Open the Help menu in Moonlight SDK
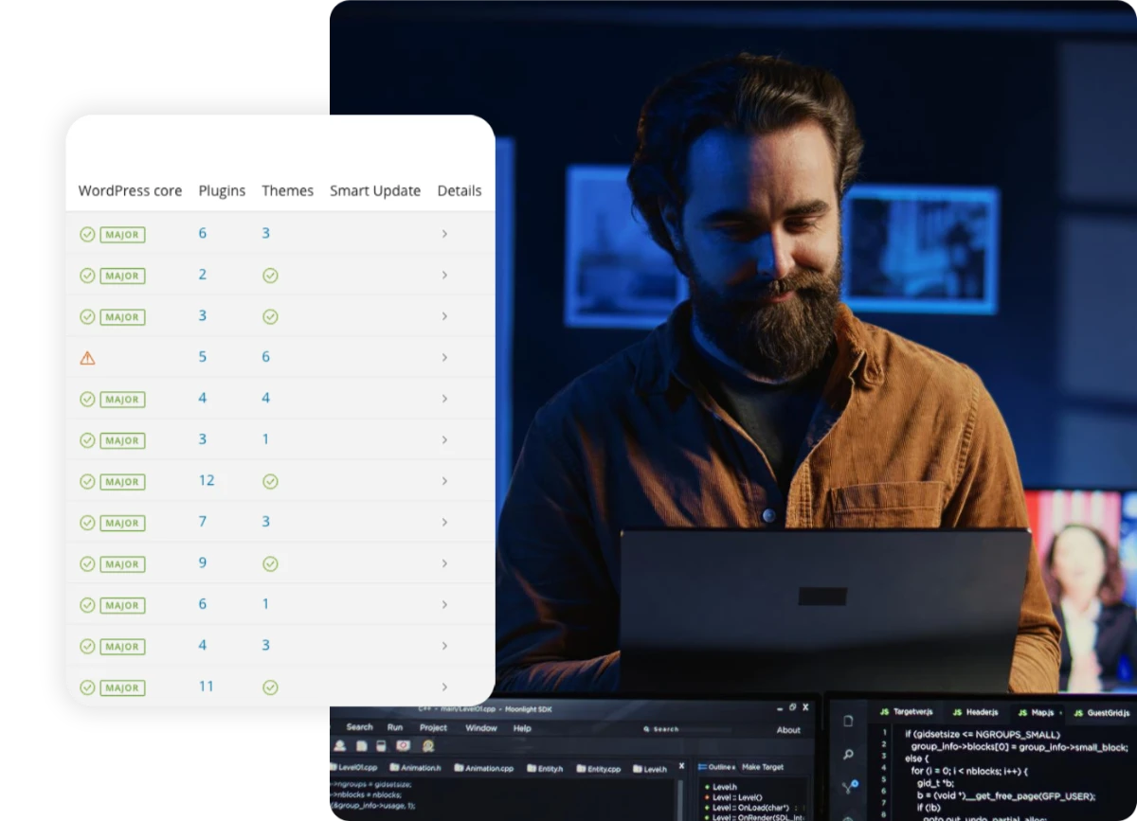Screen dimensions: 1137x821 (522, 728)
